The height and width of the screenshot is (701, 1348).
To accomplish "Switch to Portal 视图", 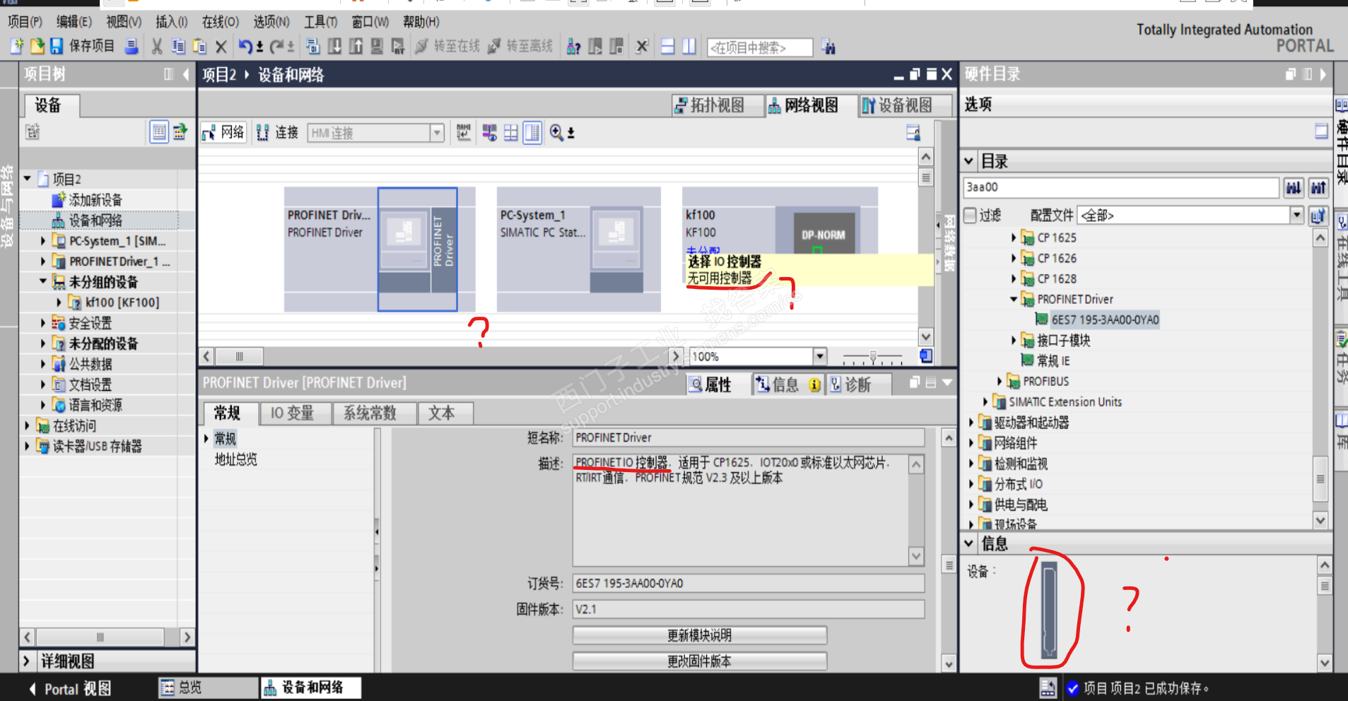I will (70, 688).
